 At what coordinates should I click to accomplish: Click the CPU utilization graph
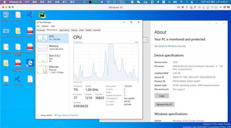point(106,62)
